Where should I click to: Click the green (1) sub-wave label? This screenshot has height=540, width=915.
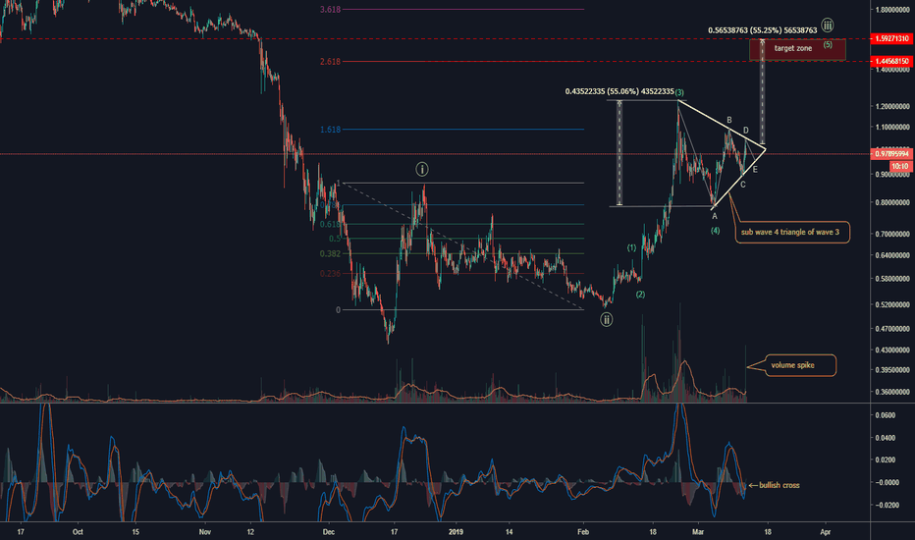click(x=631, y=248)
